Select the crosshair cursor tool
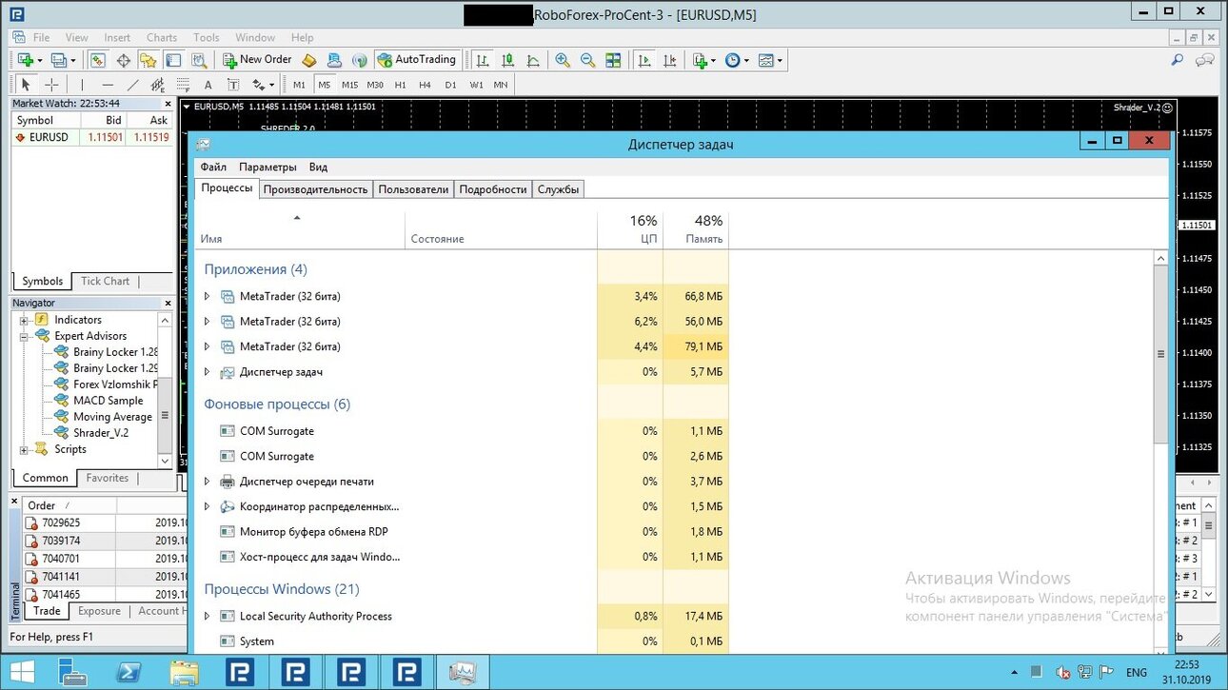Viewport: 1228px width, 690px height. [52, 85]
